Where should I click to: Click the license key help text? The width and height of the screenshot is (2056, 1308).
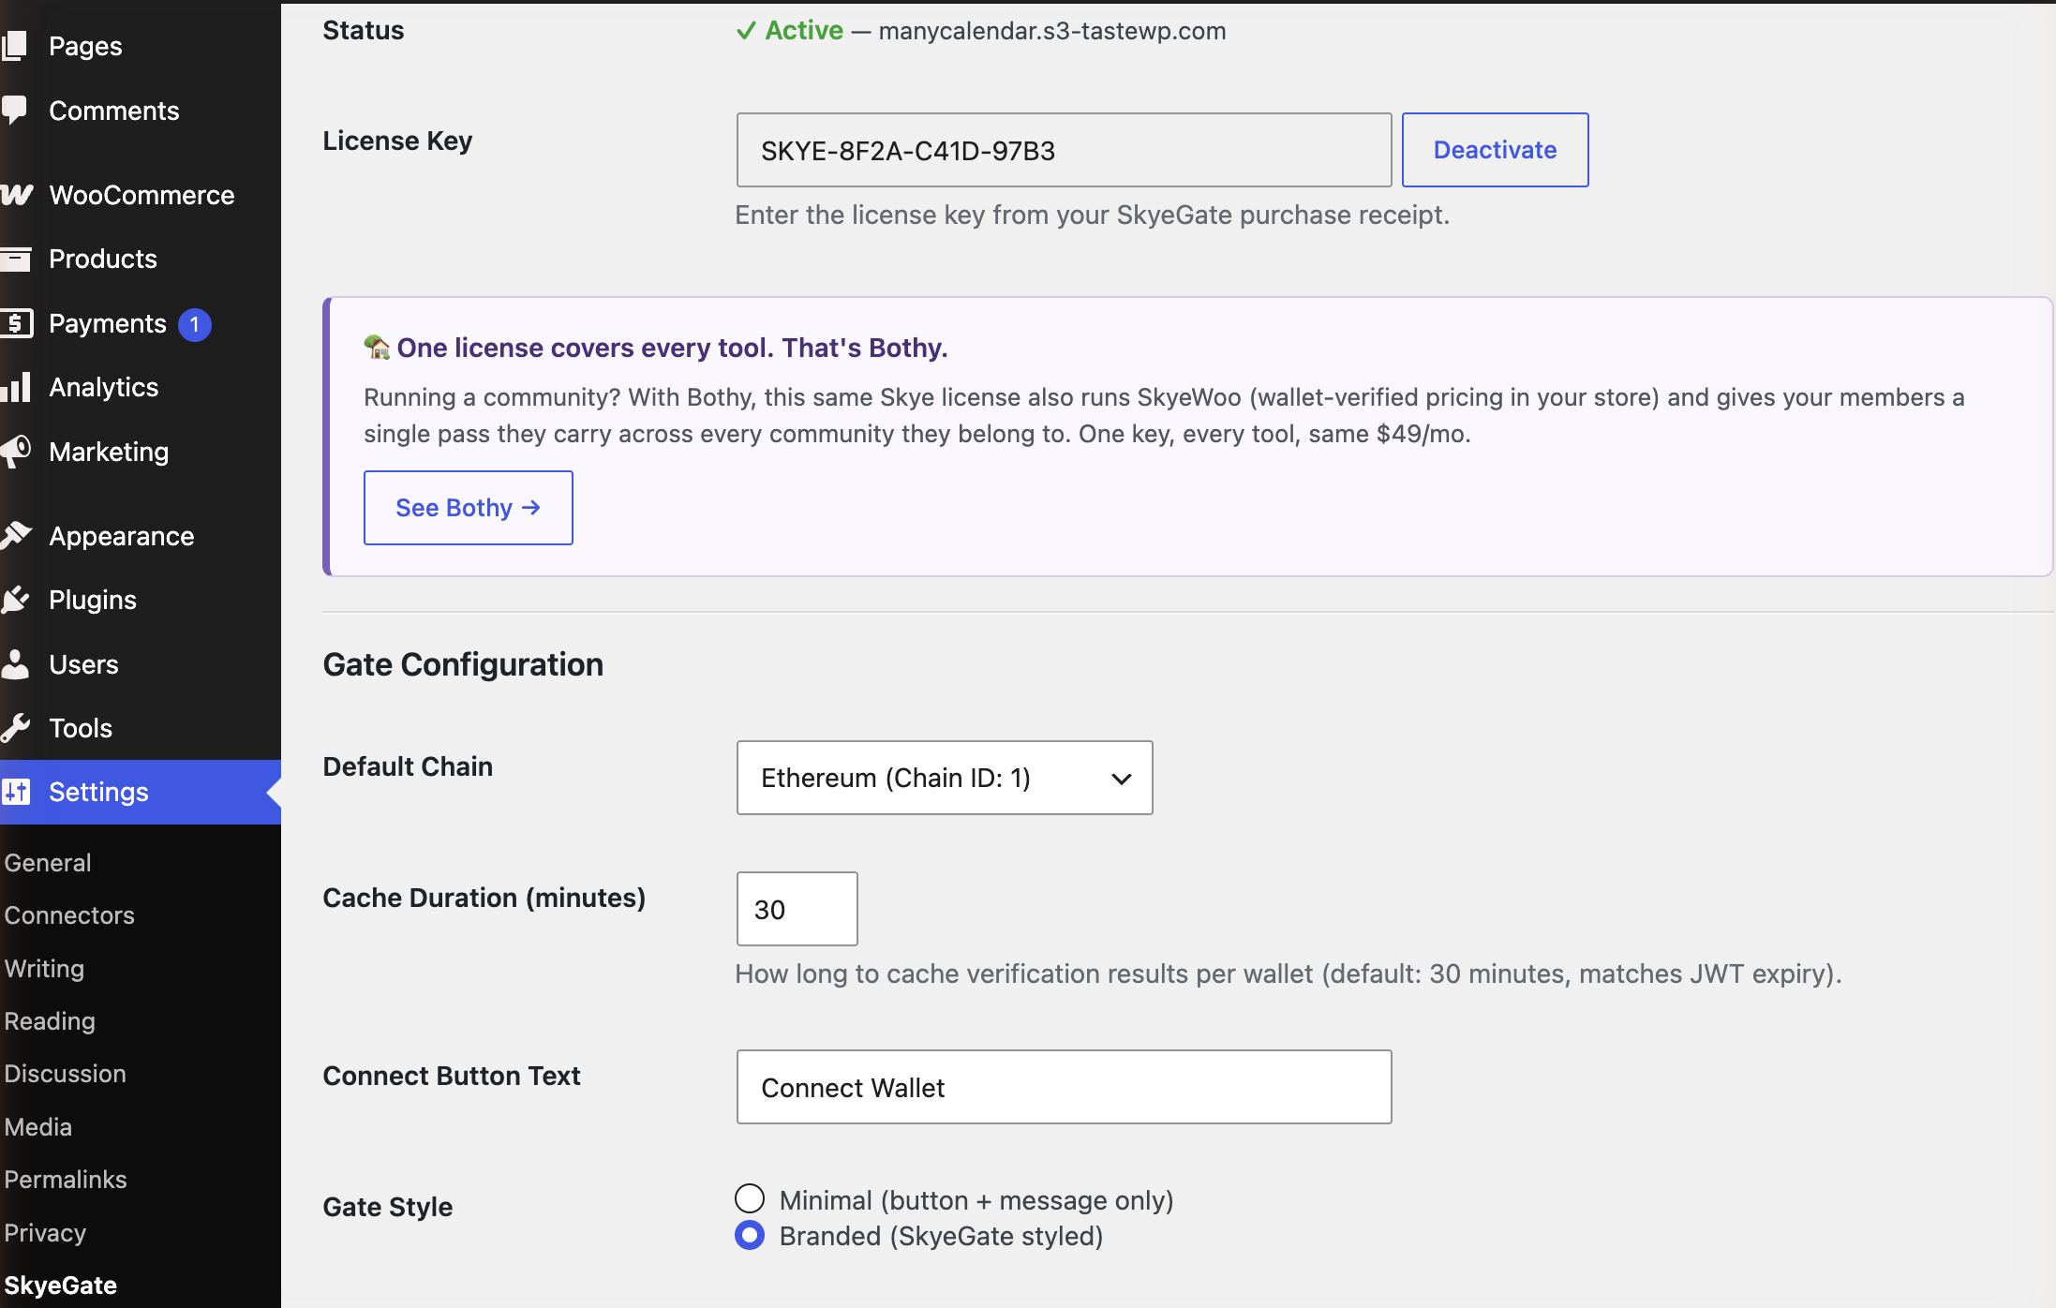pyautogui.click(x=1092, y=216)
